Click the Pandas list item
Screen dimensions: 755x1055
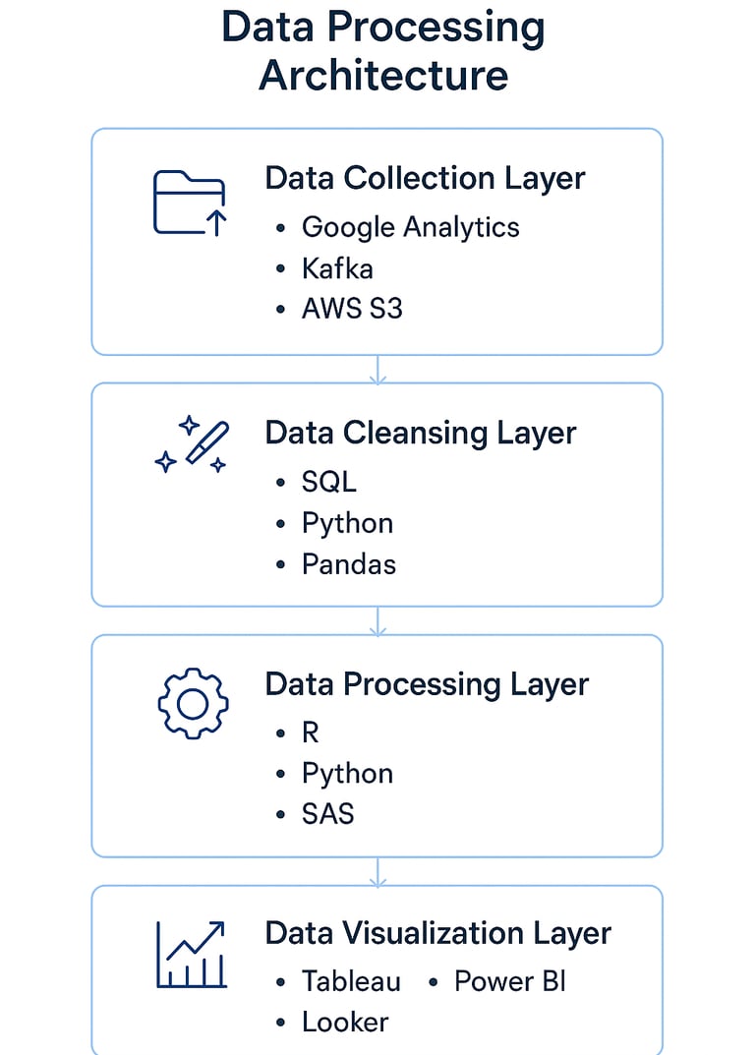349,564
